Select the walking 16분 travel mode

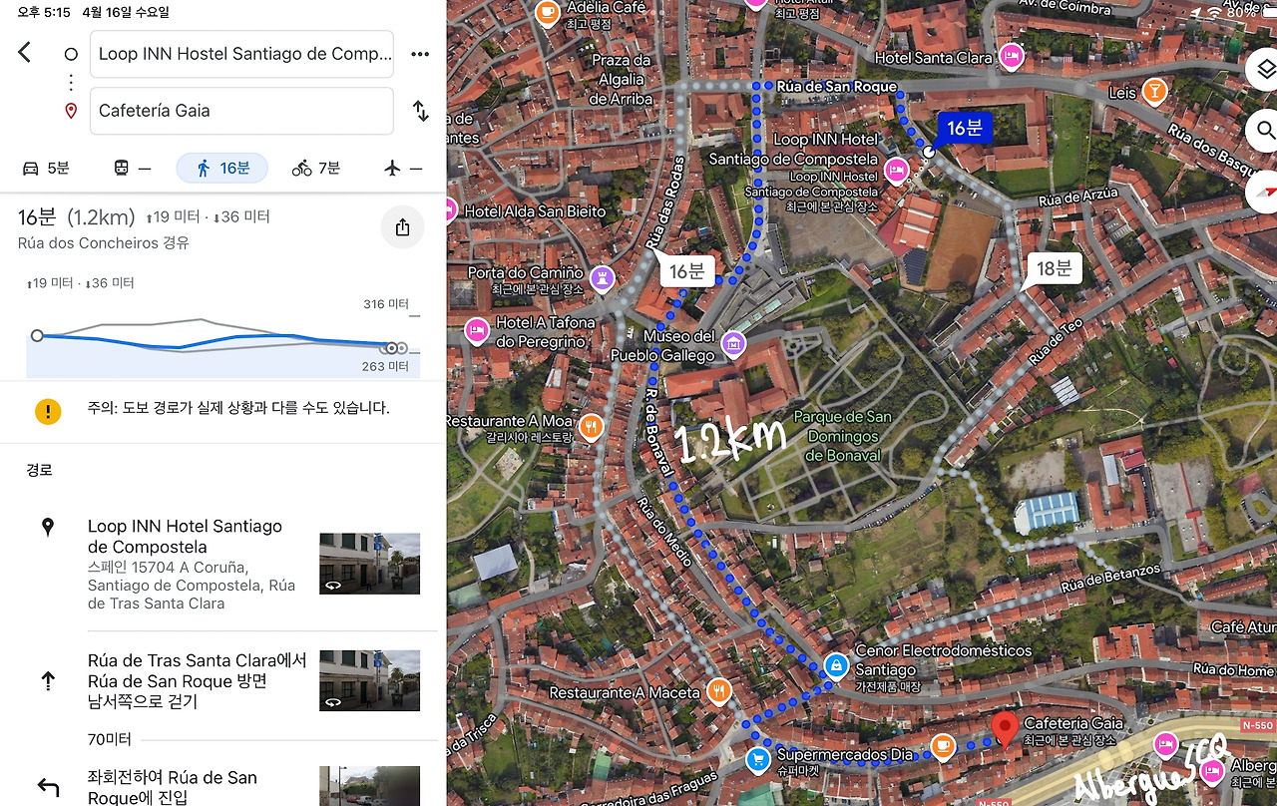pos(221,168)
